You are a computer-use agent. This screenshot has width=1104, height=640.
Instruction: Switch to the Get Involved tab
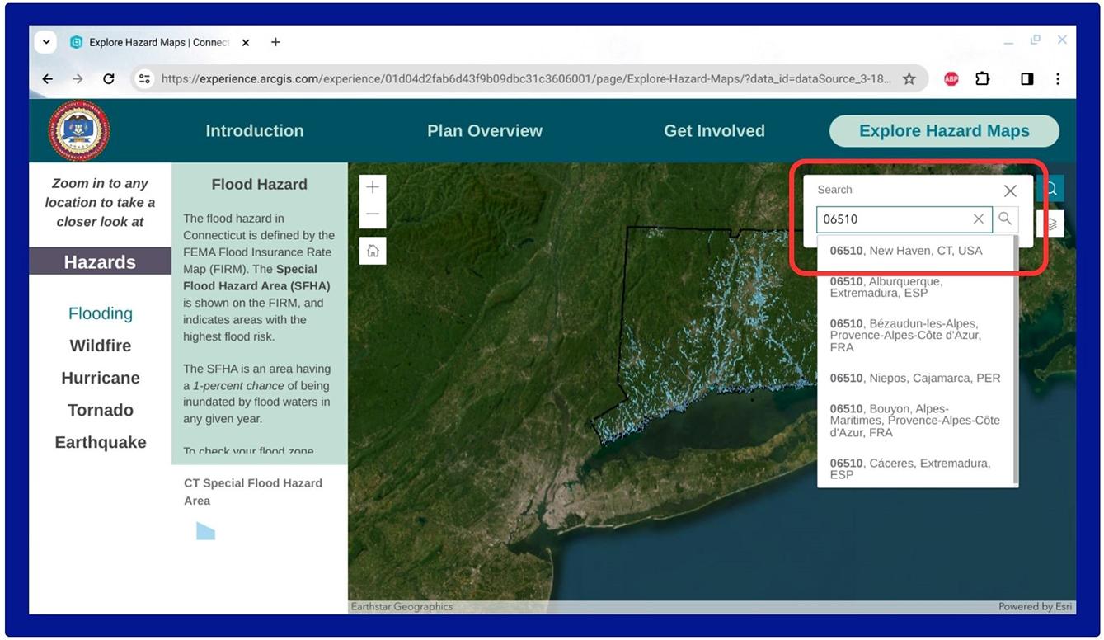coord(714,129)
